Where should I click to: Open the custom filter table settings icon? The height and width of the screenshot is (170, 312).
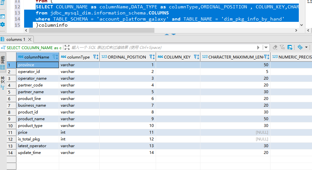coord(290,47)
